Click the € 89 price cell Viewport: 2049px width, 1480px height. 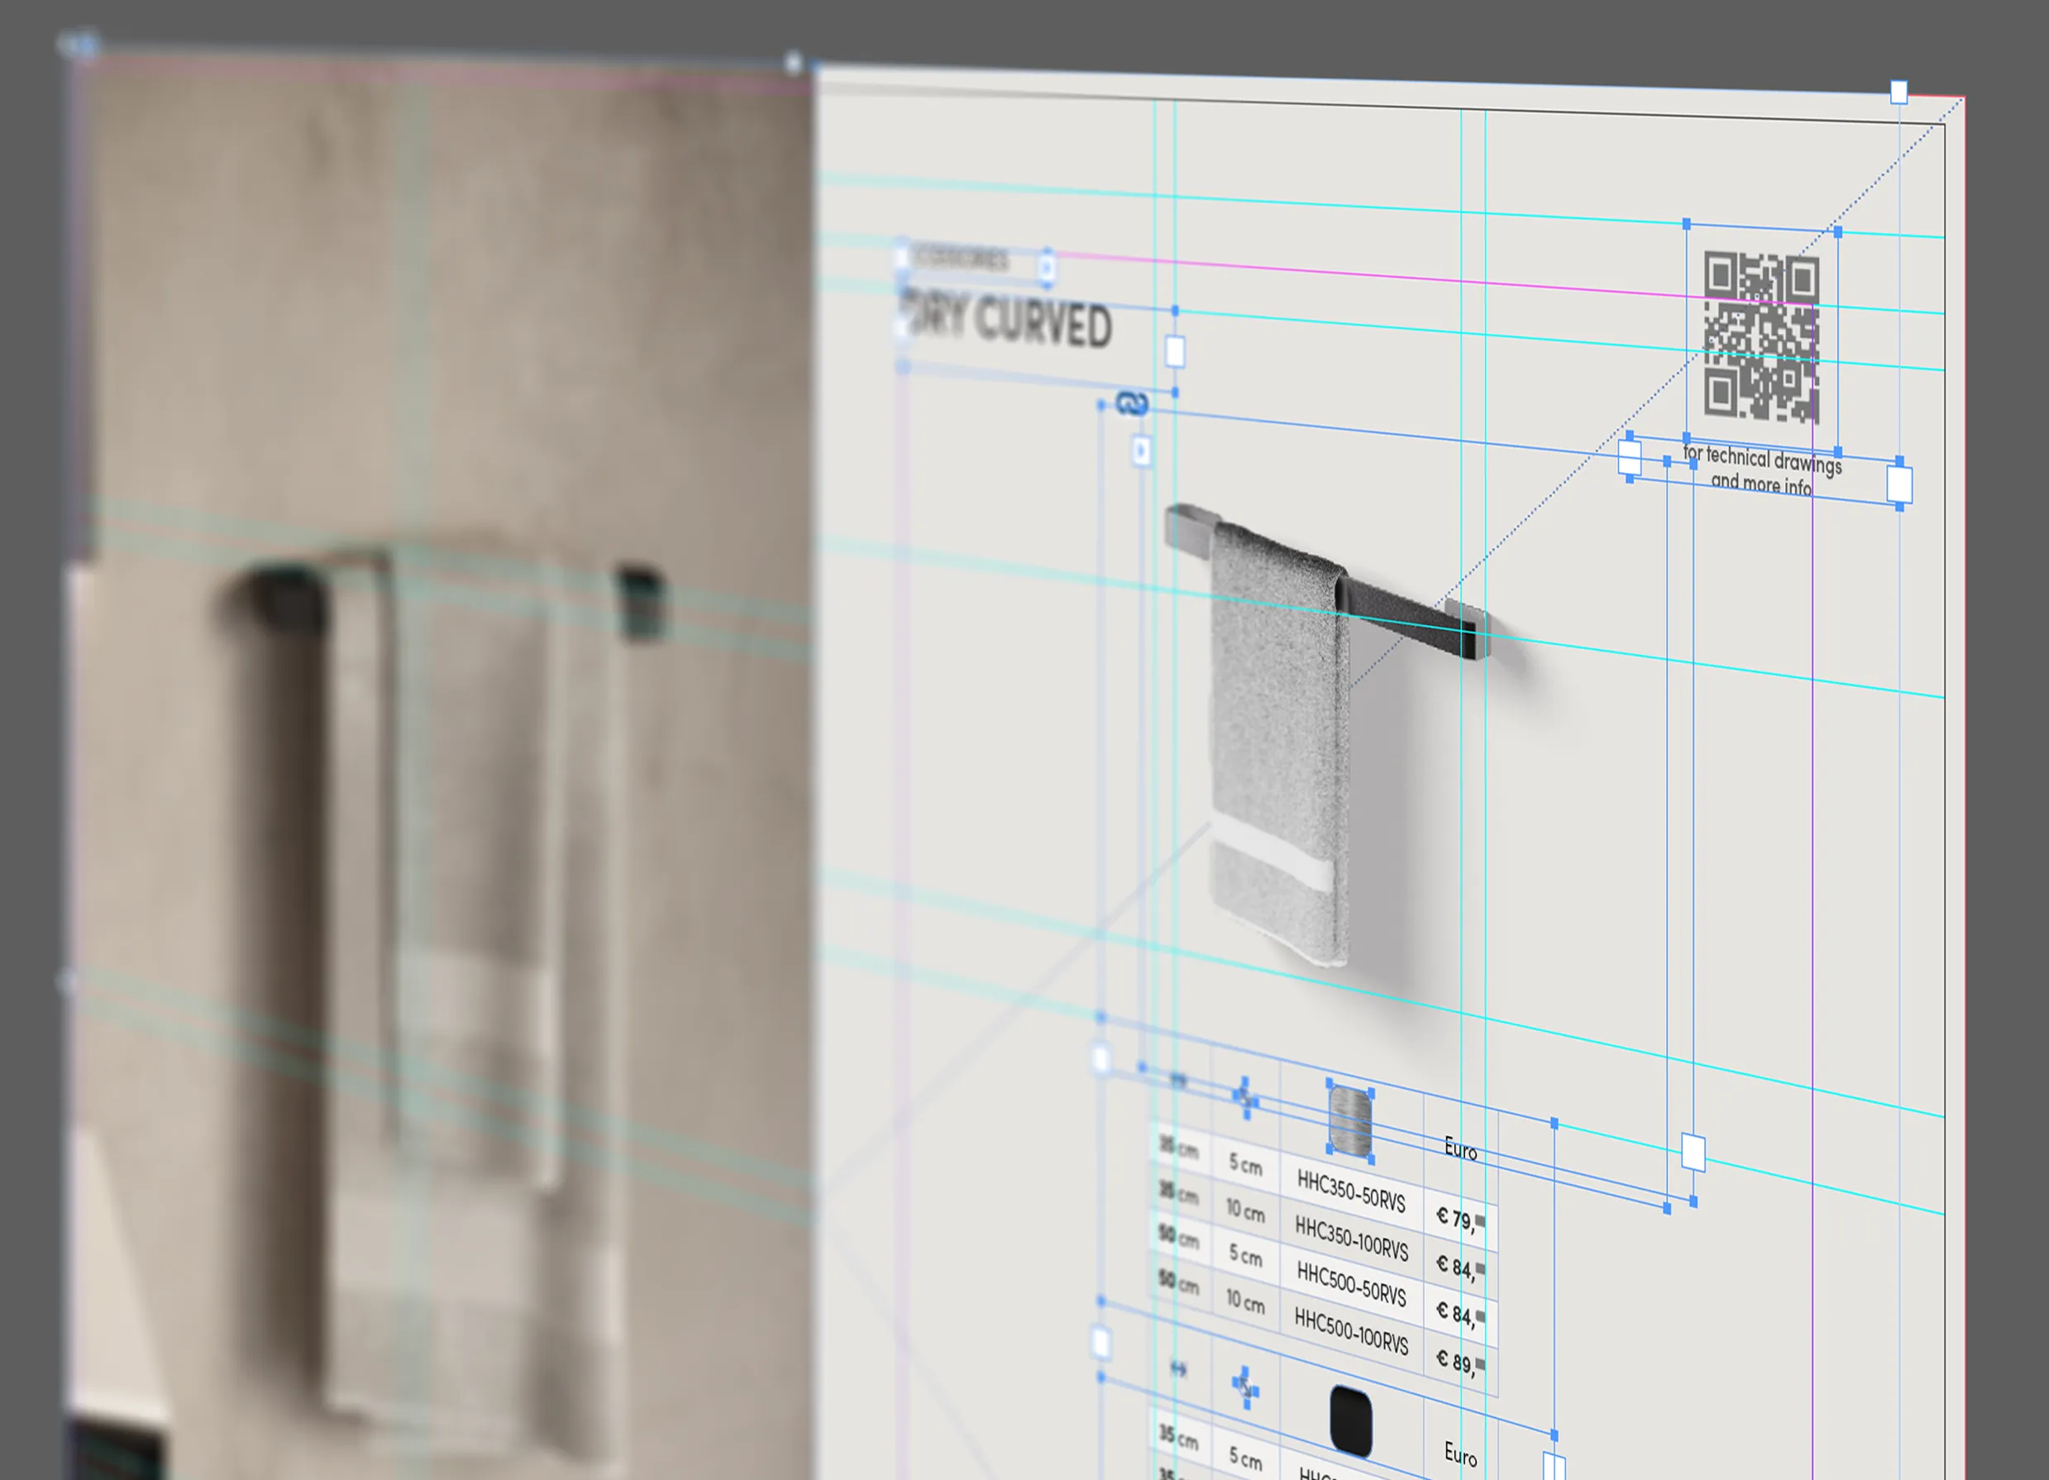click(1456, 1360)
